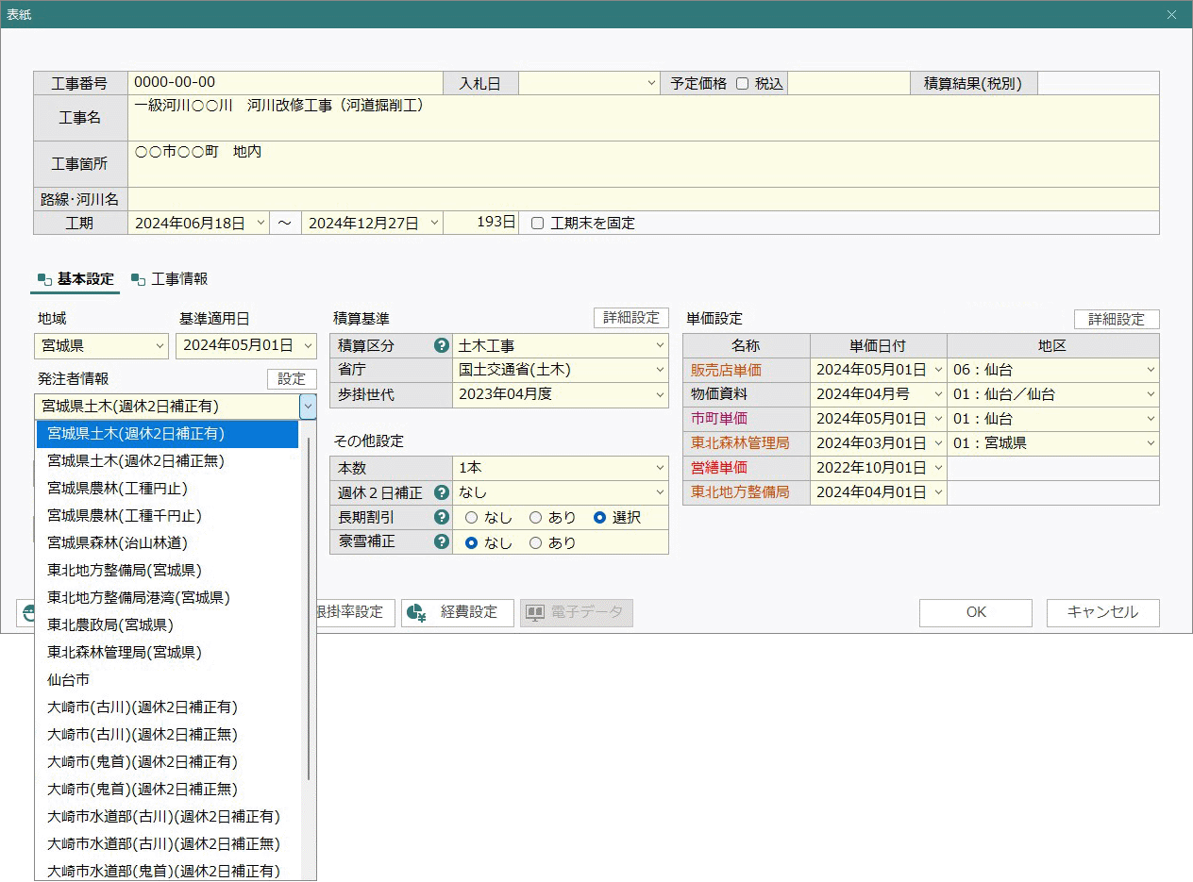The image size is (1193, 882).
Task: Click the 基本設定 tab icon
Action: [44, 279]
